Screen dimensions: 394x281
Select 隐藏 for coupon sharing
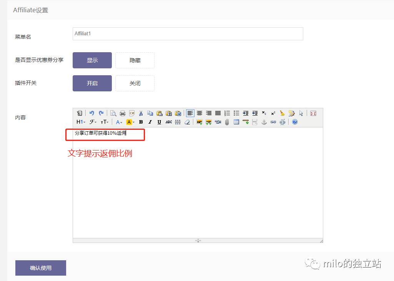(x=135, y=60)
